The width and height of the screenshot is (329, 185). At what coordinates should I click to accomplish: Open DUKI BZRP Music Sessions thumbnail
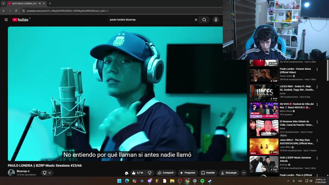tap(264, 164)
